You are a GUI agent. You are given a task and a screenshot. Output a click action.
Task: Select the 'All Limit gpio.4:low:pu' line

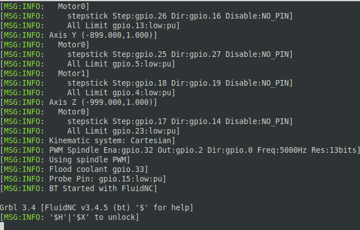[88, 93]
